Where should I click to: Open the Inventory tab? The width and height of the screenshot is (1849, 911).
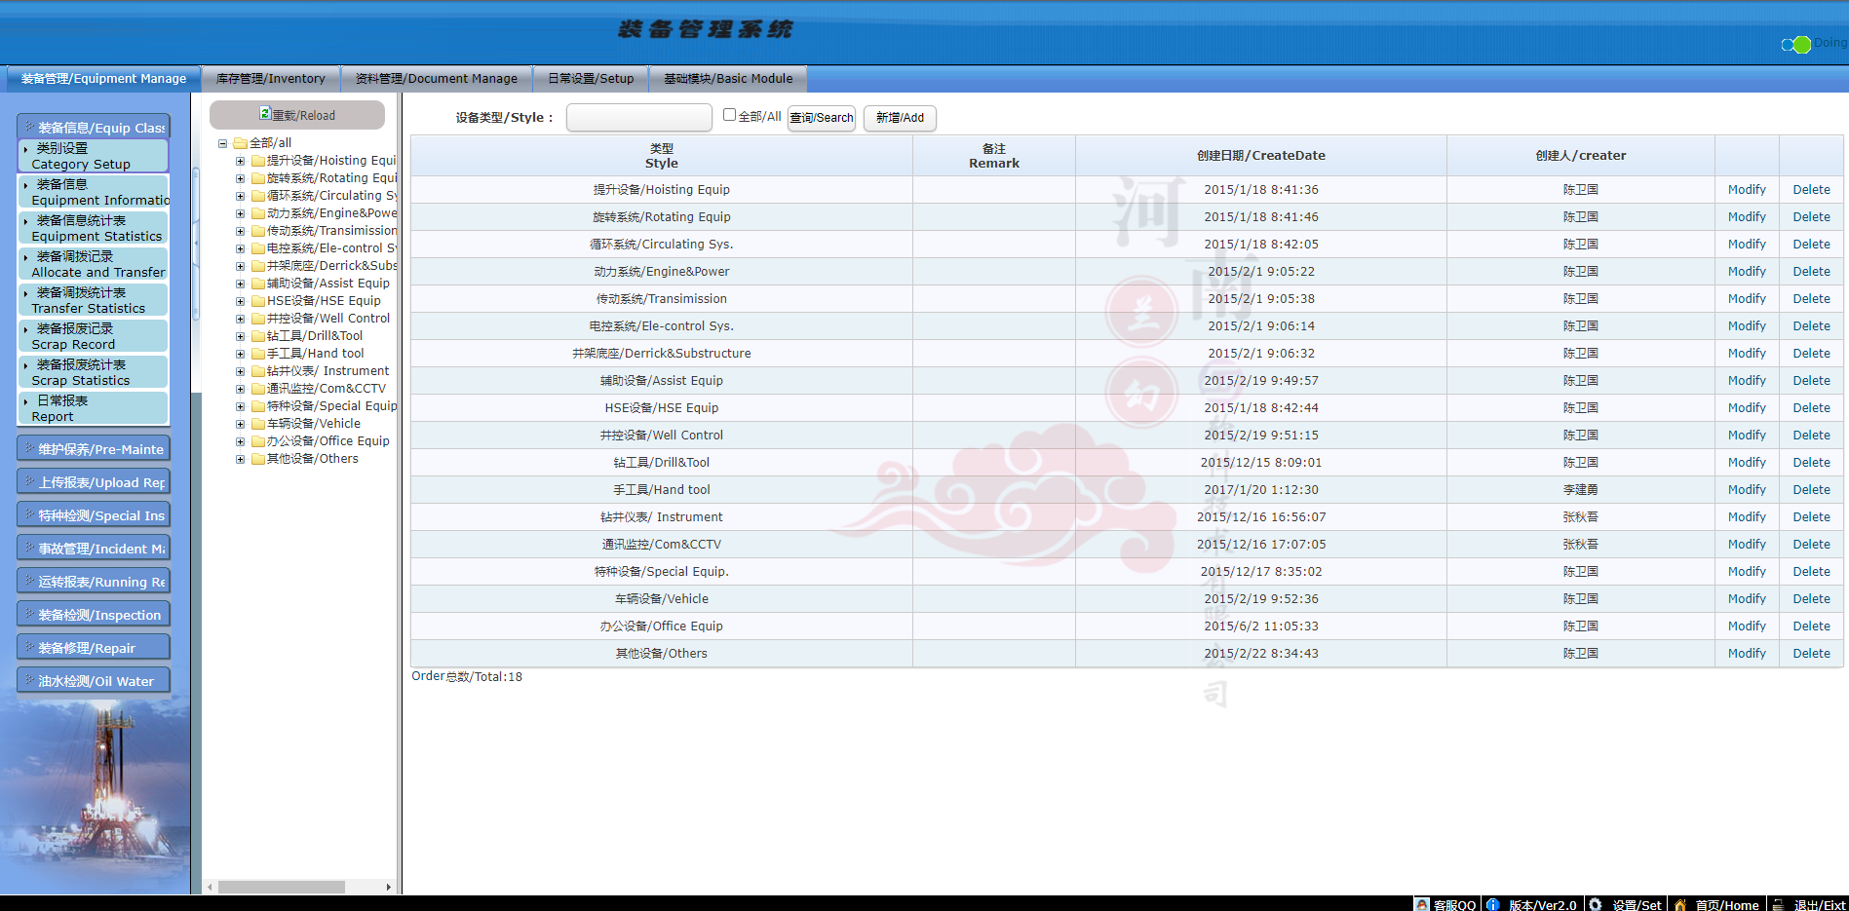(x=270, y=79)
